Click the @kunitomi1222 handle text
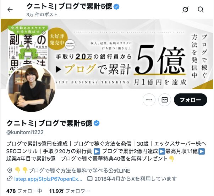 pos(25,132)
